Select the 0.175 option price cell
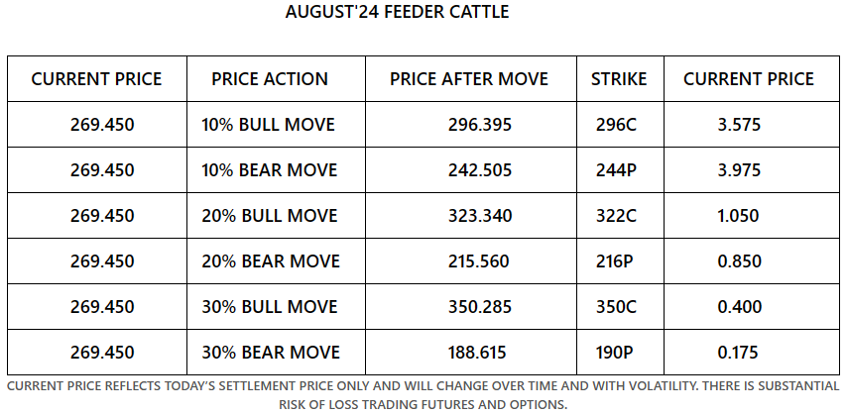The image size is (849, 416). 748,353
